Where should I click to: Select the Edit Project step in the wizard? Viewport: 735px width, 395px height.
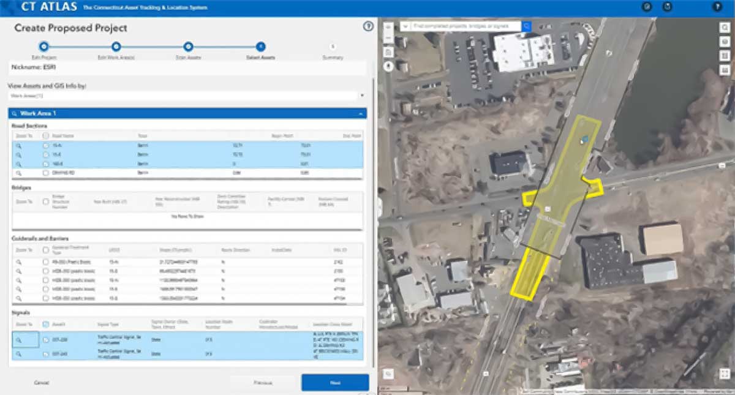43,45
